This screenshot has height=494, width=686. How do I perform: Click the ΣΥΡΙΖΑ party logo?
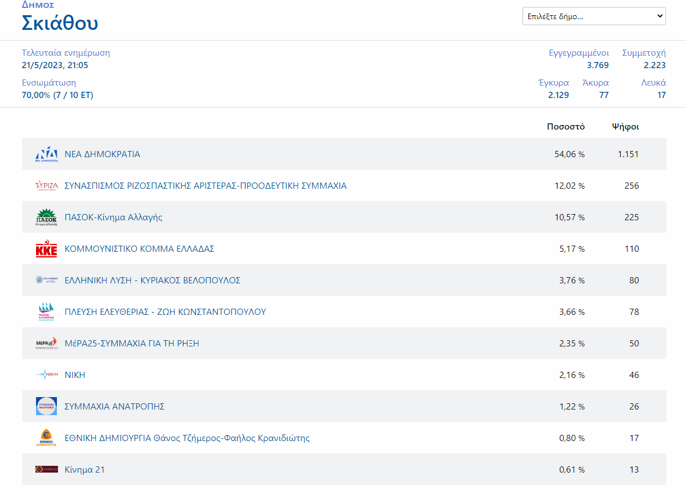click(46, 186)
